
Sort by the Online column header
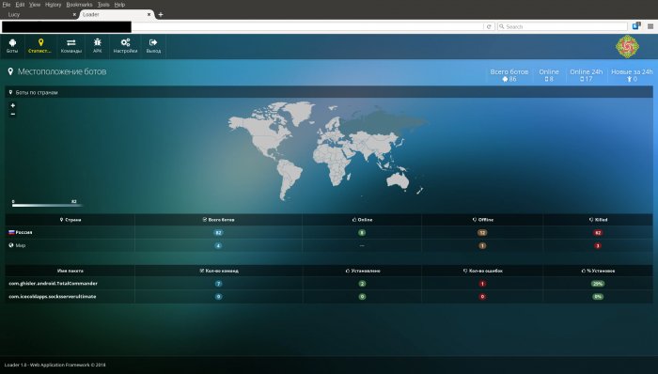362,220
